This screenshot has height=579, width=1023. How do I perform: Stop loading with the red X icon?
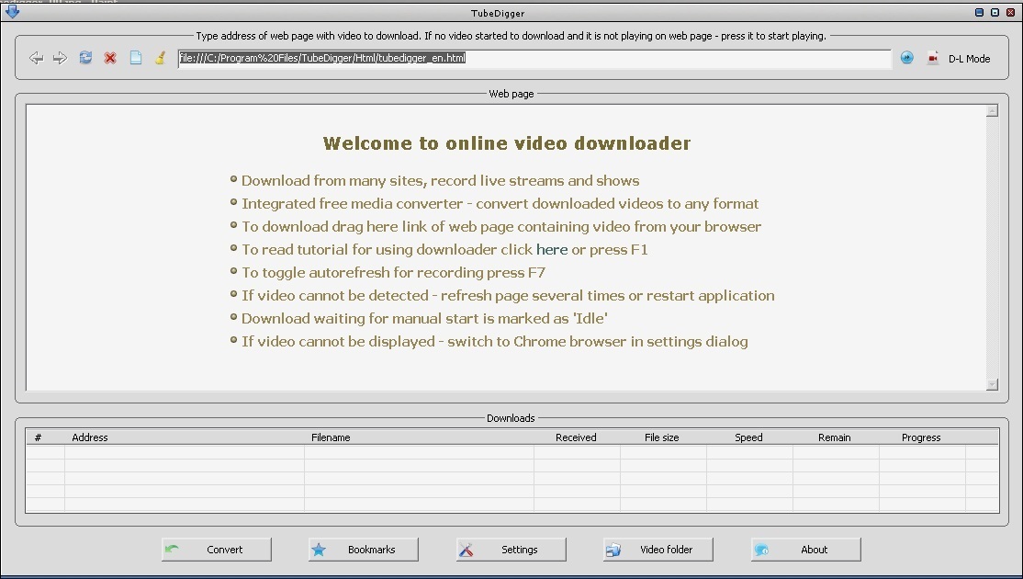click(110, 58)
